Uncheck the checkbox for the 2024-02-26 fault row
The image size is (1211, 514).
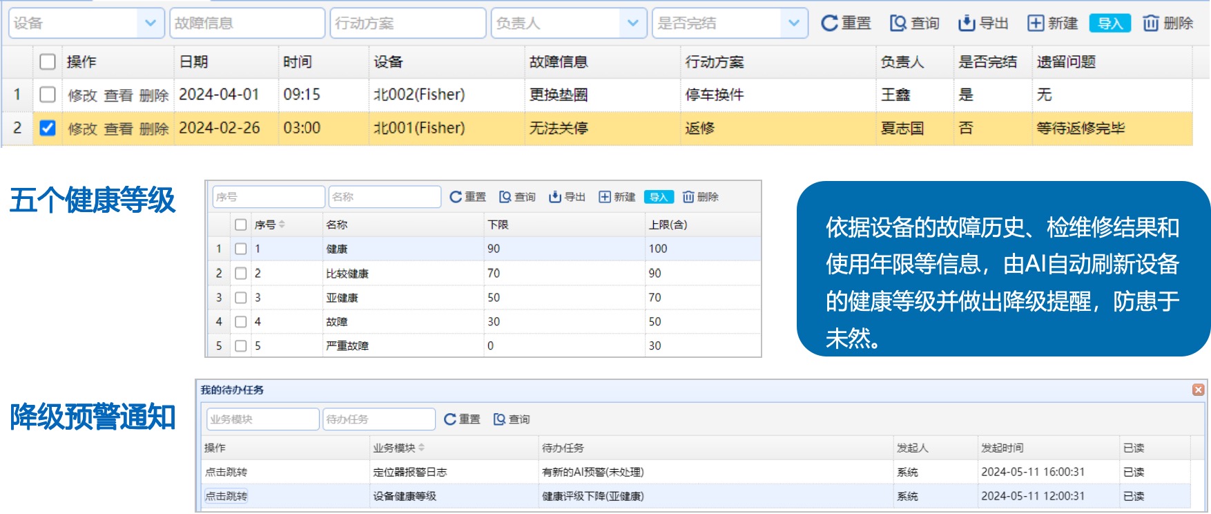pyautogui.click(x=48, y=128)
